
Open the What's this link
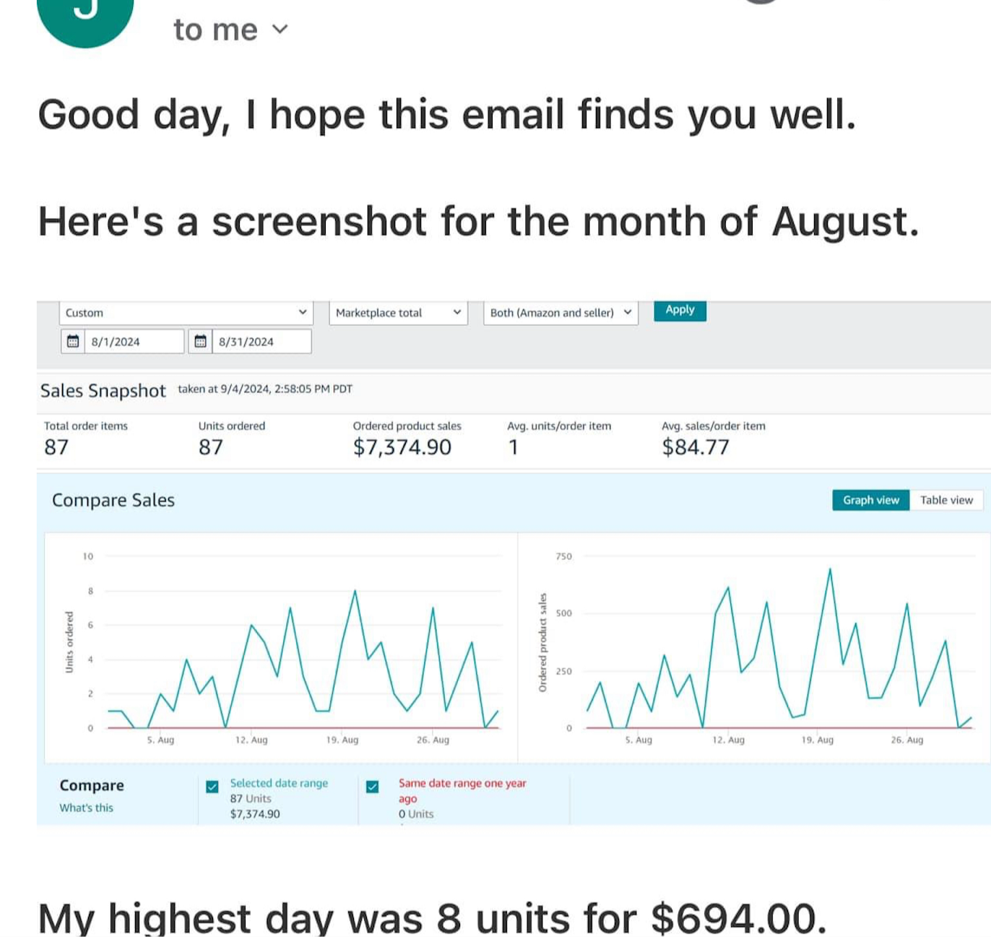(86, 808)
